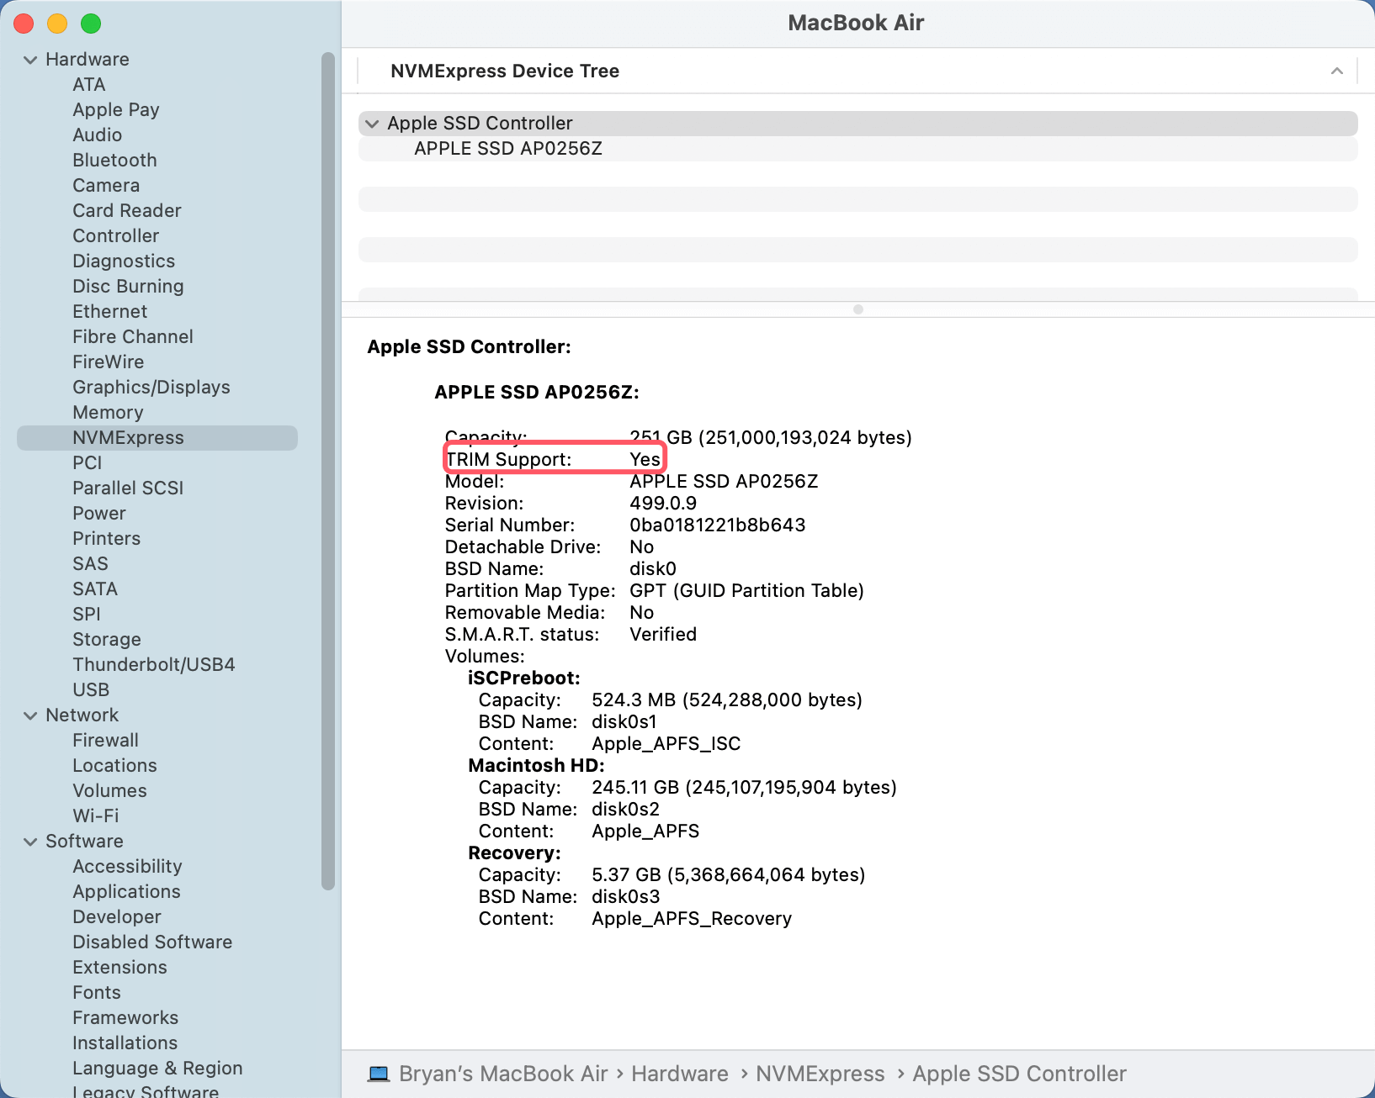The width and height of the screenshot is (1375, 1098).
Task: Open Applications under Software
Action: tap(126, 892)
